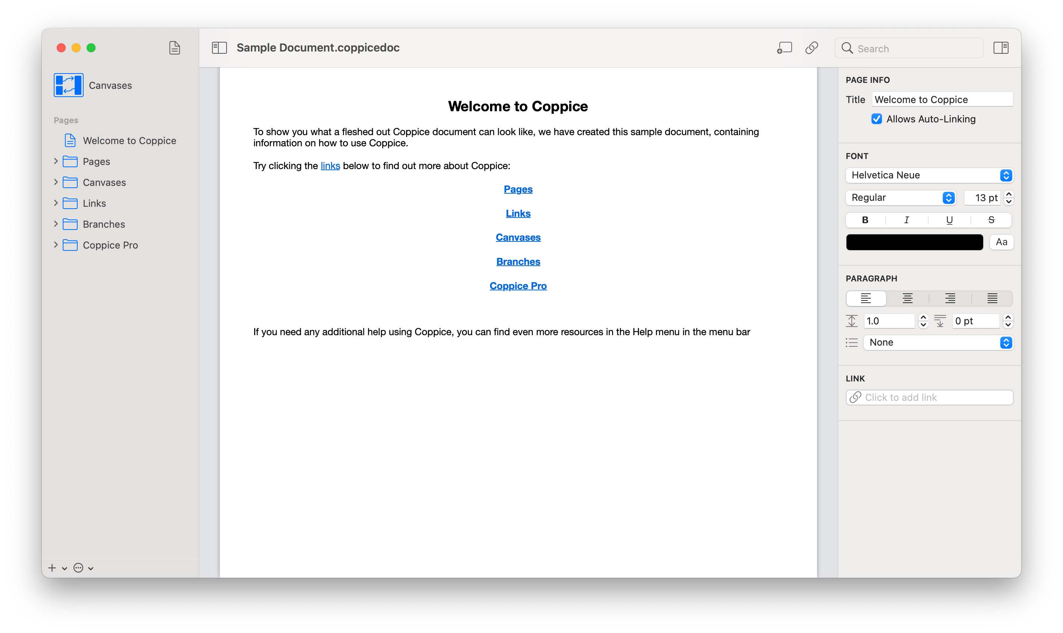This screenshot has height=633, width=1063.
Task: Click the ellipsis action icon at sidebar bottom
Action: point(78,568)
